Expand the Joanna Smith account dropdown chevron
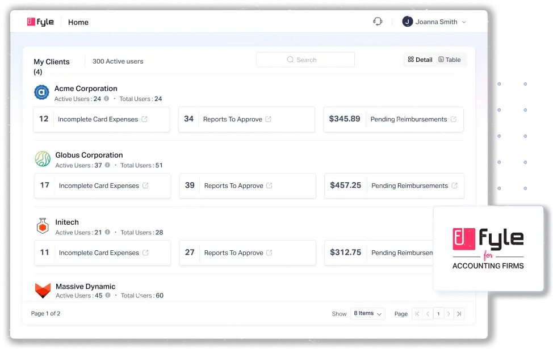 [x=464, y=22]
